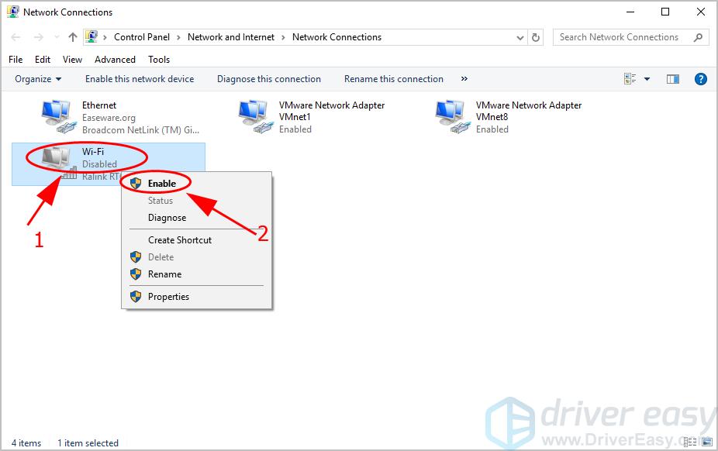Click Diagnose this connection
This screenshot has width=718, height=451.
(x=268, y=78)
